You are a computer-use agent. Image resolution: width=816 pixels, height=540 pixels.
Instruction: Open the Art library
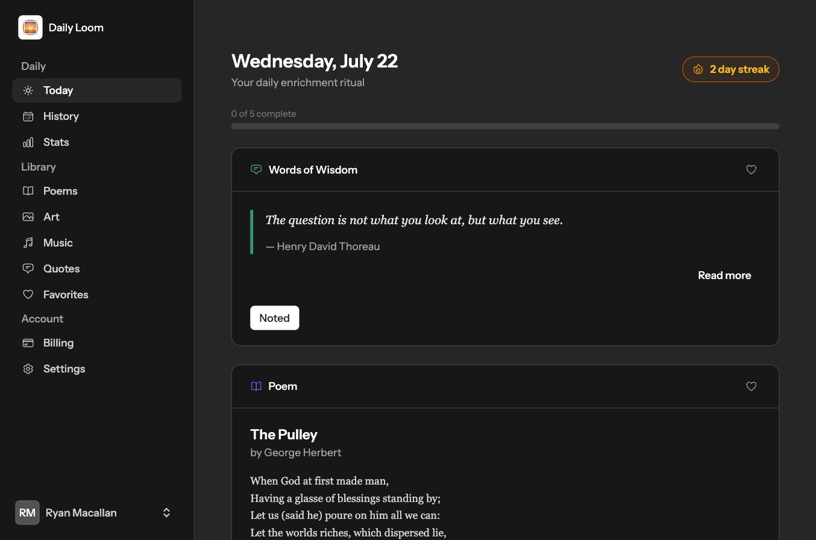coord(97,217)
